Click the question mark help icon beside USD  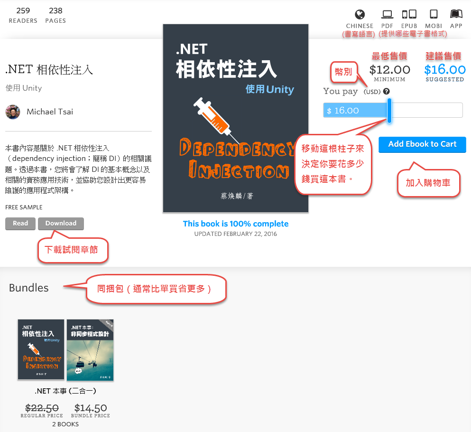pos(386,92)
